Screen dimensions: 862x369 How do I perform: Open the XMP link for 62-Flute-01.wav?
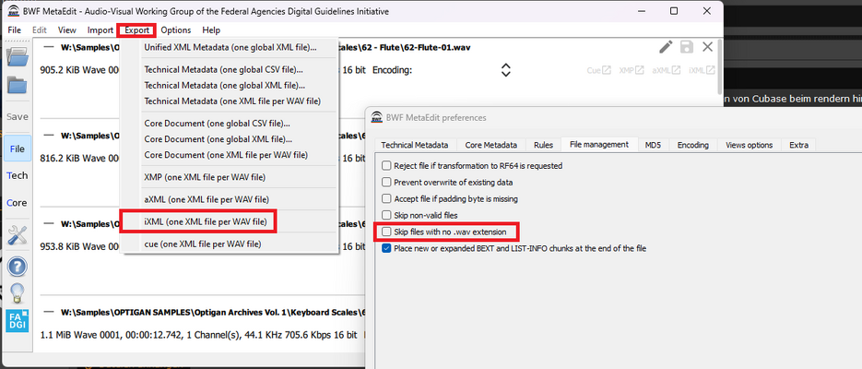(x=632, y=70)
